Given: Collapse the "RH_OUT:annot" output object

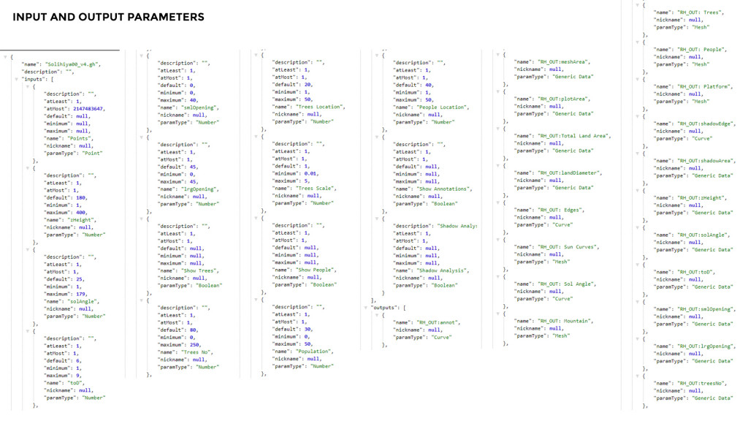Looking at the screenshot, I should (x=377, y=315).
